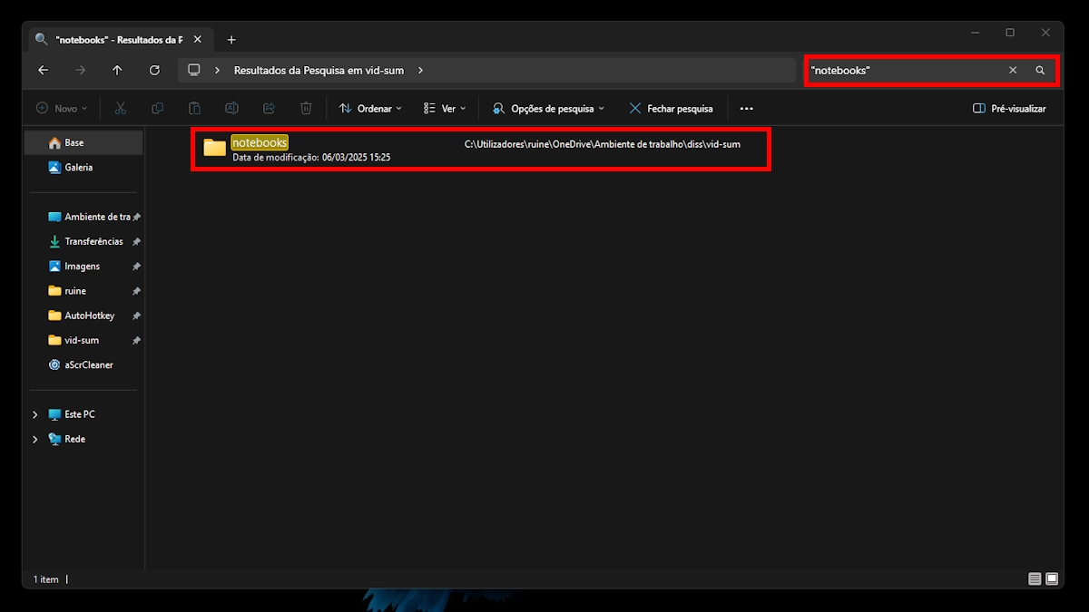Image resolution: width=1089 pixels, height=612 pixels.
Task: Open the Ordenar dropdown
Action: 370,109
